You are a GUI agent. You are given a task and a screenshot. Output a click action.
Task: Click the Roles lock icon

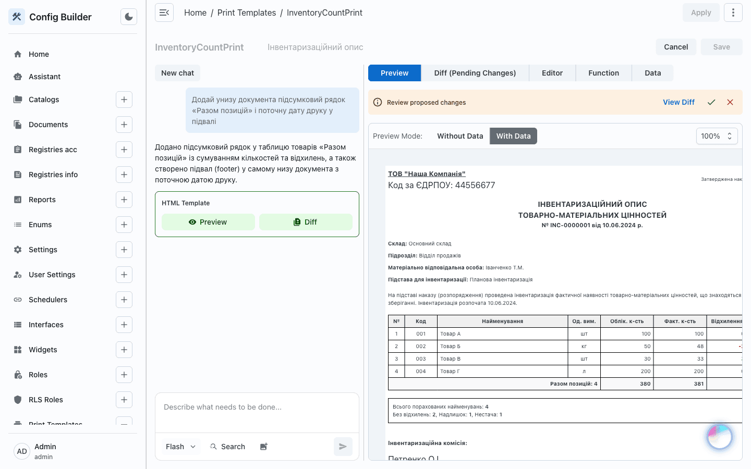click(18, 375)
